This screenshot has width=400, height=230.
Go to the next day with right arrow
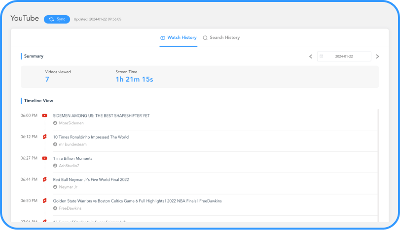tap(377, 57)
